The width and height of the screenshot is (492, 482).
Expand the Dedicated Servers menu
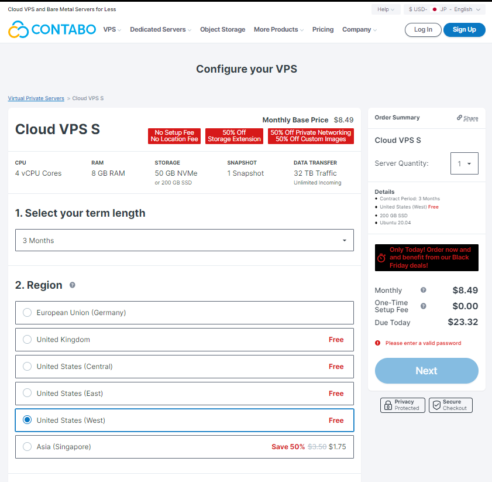tap(161, 29)
